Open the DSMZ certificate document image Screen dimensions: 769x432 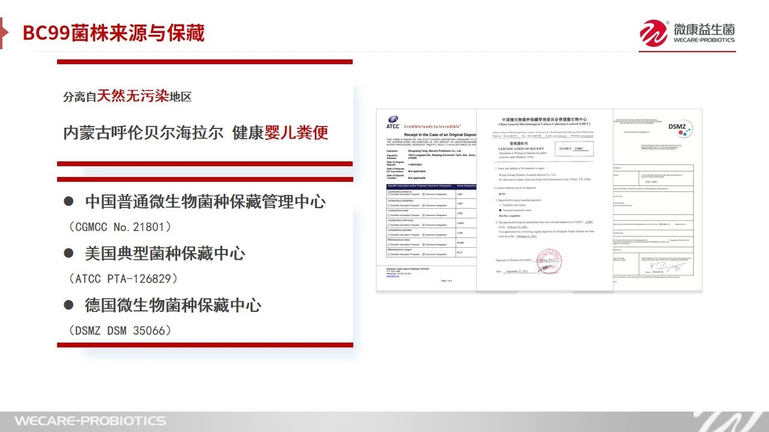click(x=657, y=199)
